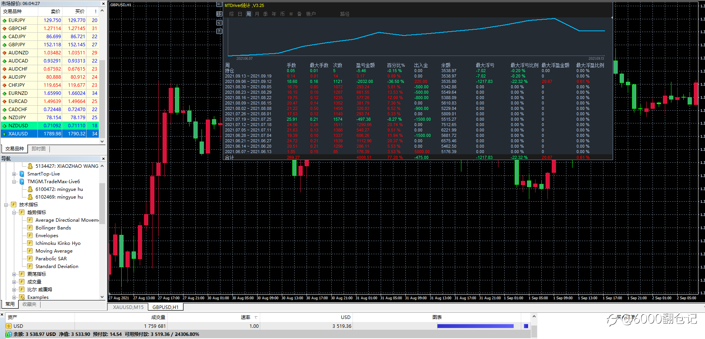Click the MTDriver panel minimize (−) icon

tap(219, 5)
